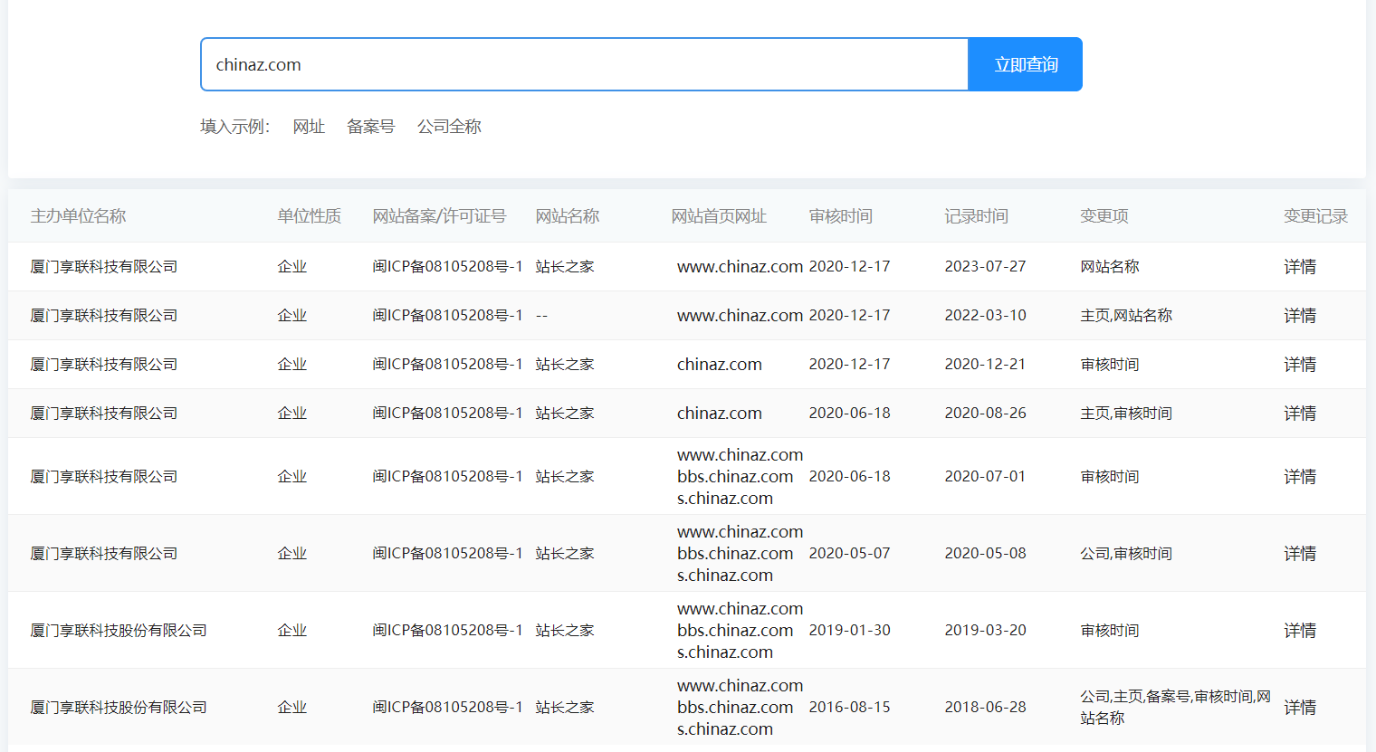Click chinaz.com URL in 2020-12-21 record row
Viewport: 1376px width, 752px height.
point(720,365)
